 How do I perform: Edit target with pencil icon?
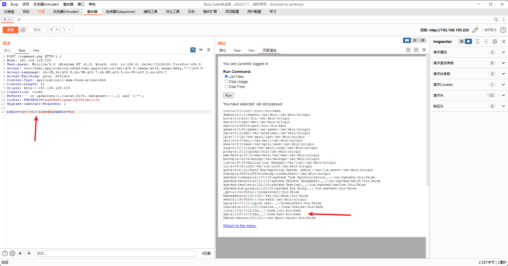point(475,30)
